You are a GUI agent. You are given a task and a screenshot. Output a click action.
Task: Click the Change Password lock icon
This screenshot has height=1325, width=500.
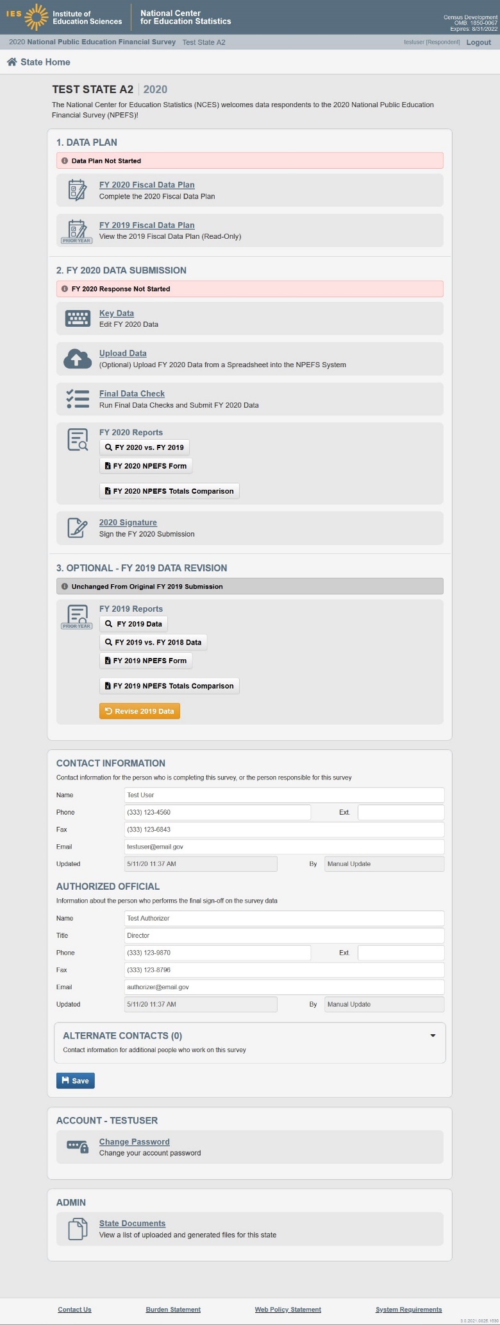click(77, 1147)
